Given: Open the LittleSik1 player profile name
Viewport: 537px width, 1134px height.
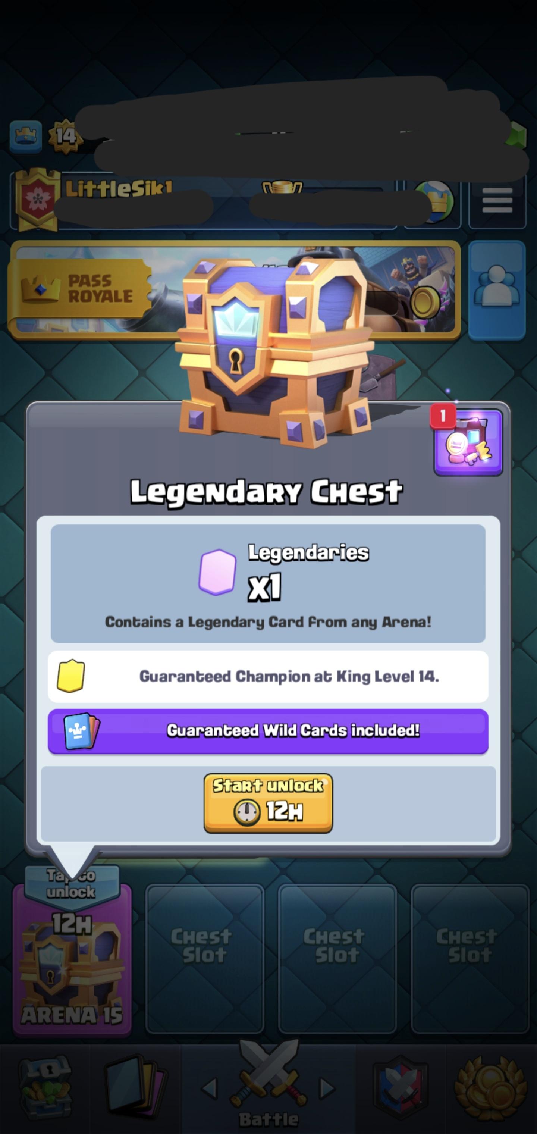Looking at the screenshot, I should [119, 189].
